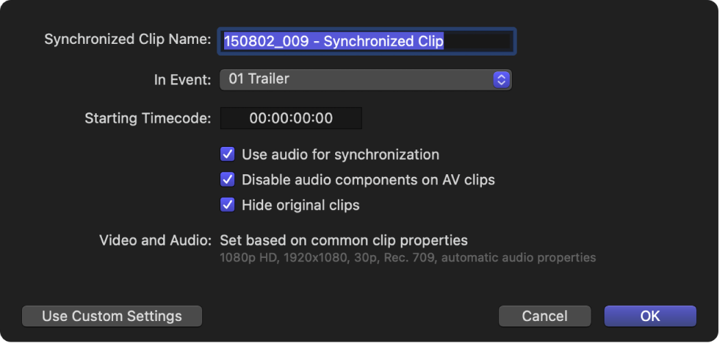This screenshot has height=343, width=721.
Task: Uncheck Use audio for synchronization checkbox
Action: pos(228,154)
